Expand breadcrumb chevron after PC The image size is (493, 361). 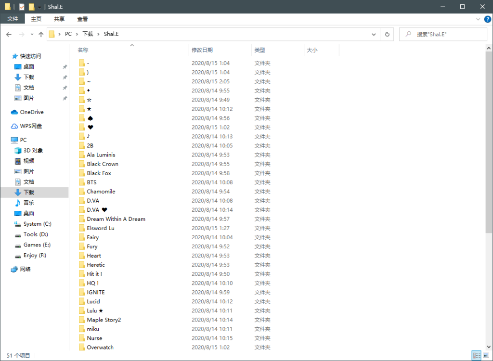coord(77,34)
